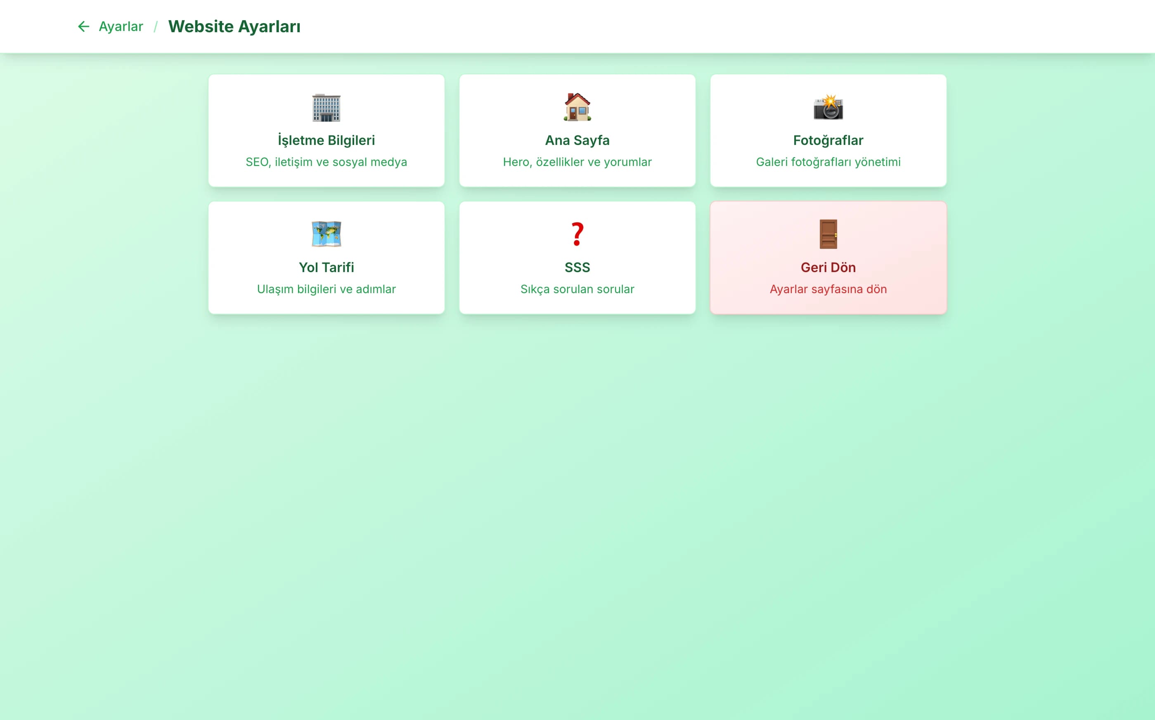Click the camera flash icon

coord(828,107)
